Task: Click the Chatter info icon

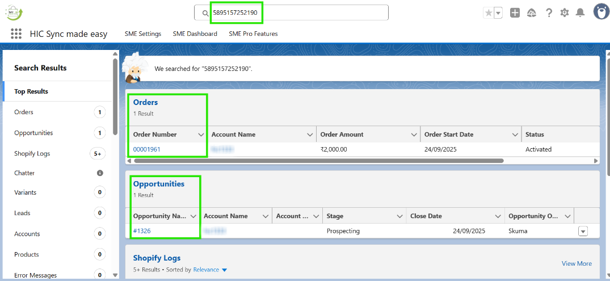Action: 100,173
